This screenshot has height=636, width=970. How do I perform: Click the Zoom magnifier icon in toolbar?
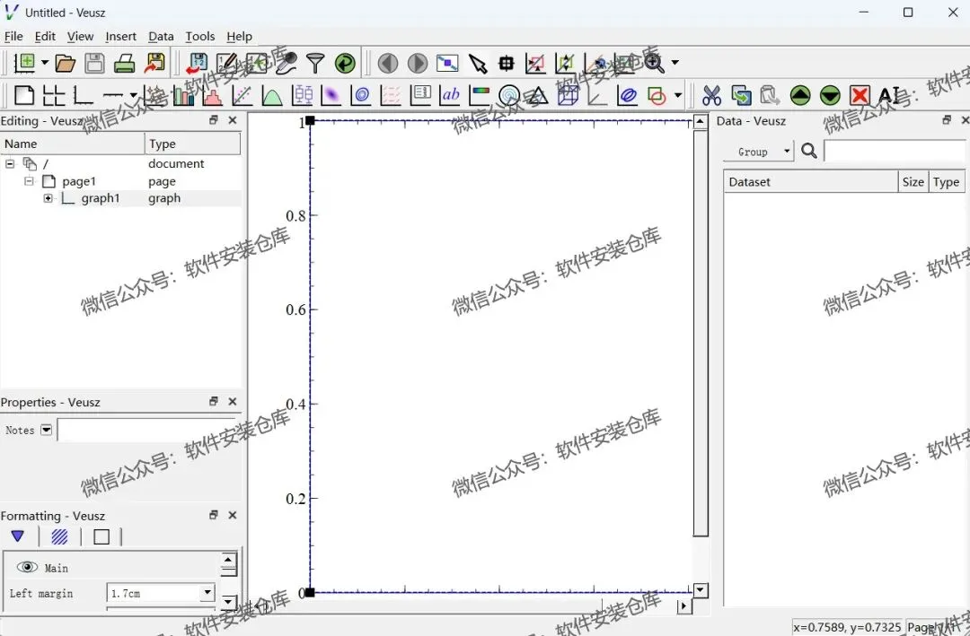click(655, 63)
